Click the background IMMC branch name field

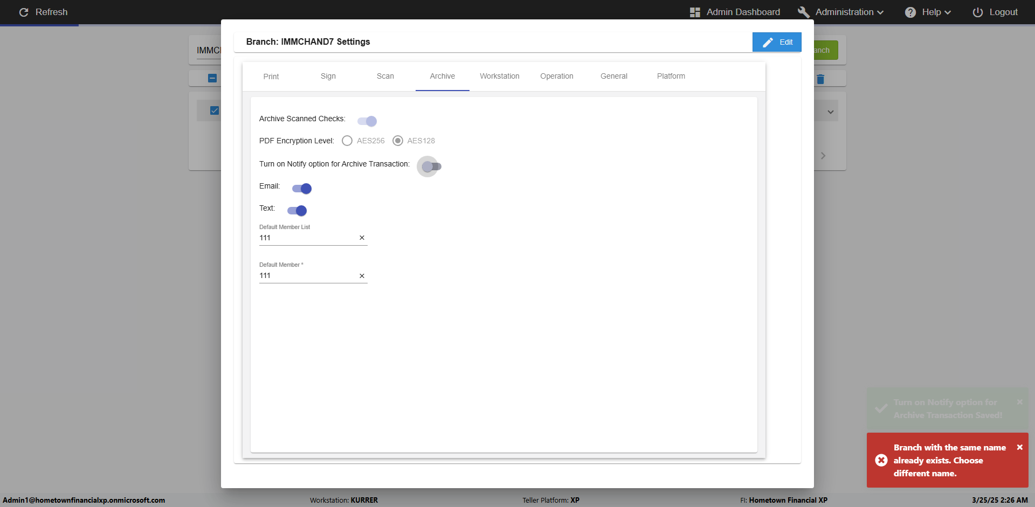209,50
